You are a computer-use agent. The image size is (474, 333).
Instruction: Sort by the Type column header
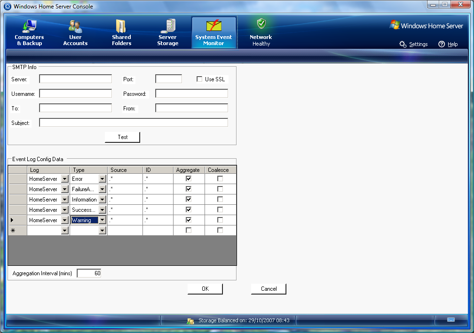tap(88, 170)
